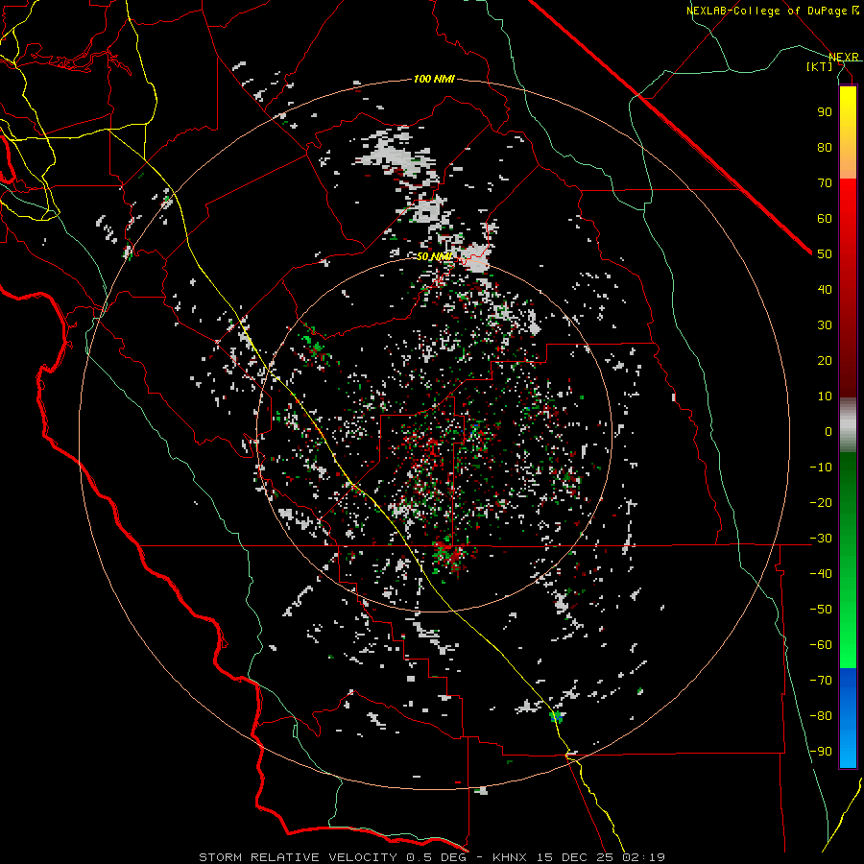Click the '100 NMI' range ring label
Viewport: 864px width, 864px height.
434,80
